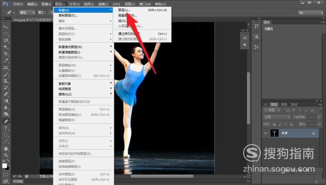326x185 pixels.
Task: Toggle lock transparent pixels icon
Action: click(275, 124)
